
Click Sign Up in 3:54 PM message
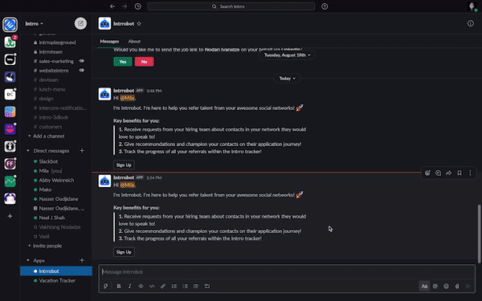(x=124, y=252)
